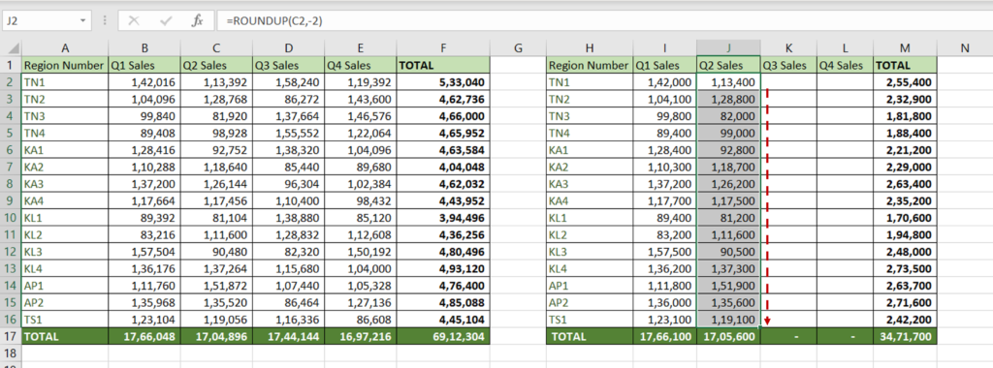Click the TOTAL header in column F

click(x=443, y=65)
